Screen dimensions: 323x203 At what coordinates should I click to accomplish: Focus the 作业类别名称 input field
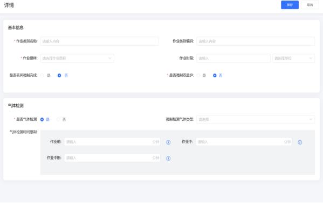pyautogui.click(x=99, y=41)
